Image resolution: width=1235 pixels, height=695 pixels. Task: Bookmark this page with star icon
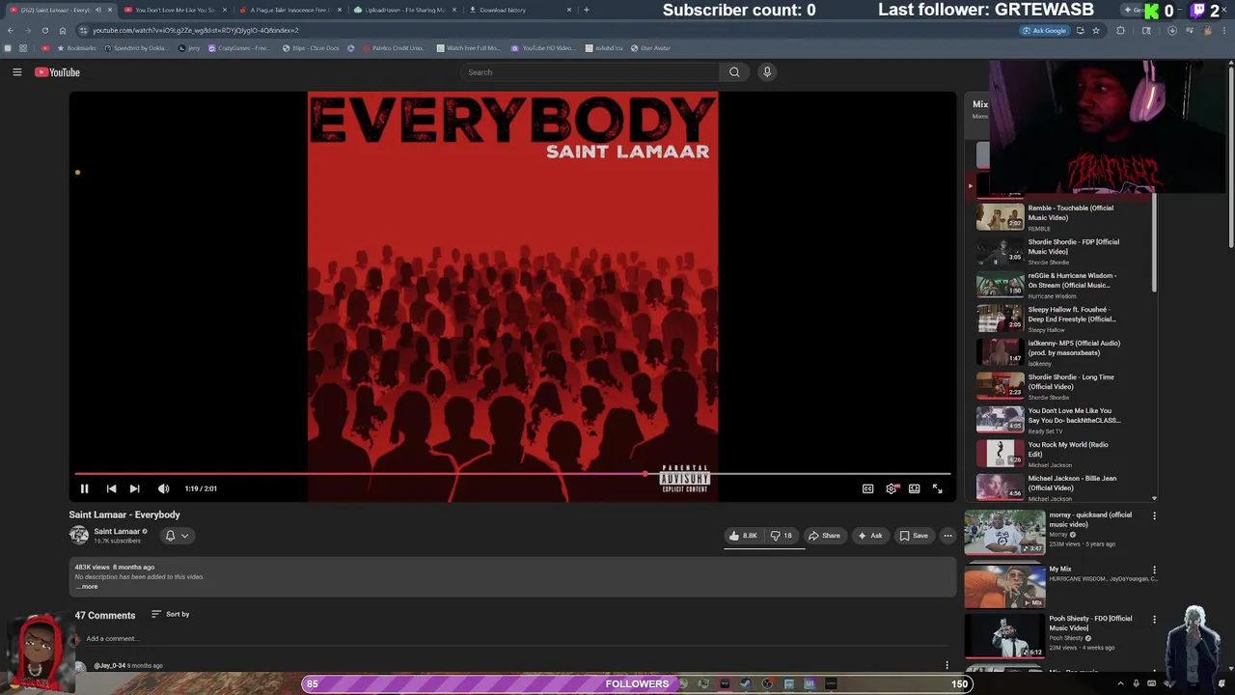[x=1095, y=31]
